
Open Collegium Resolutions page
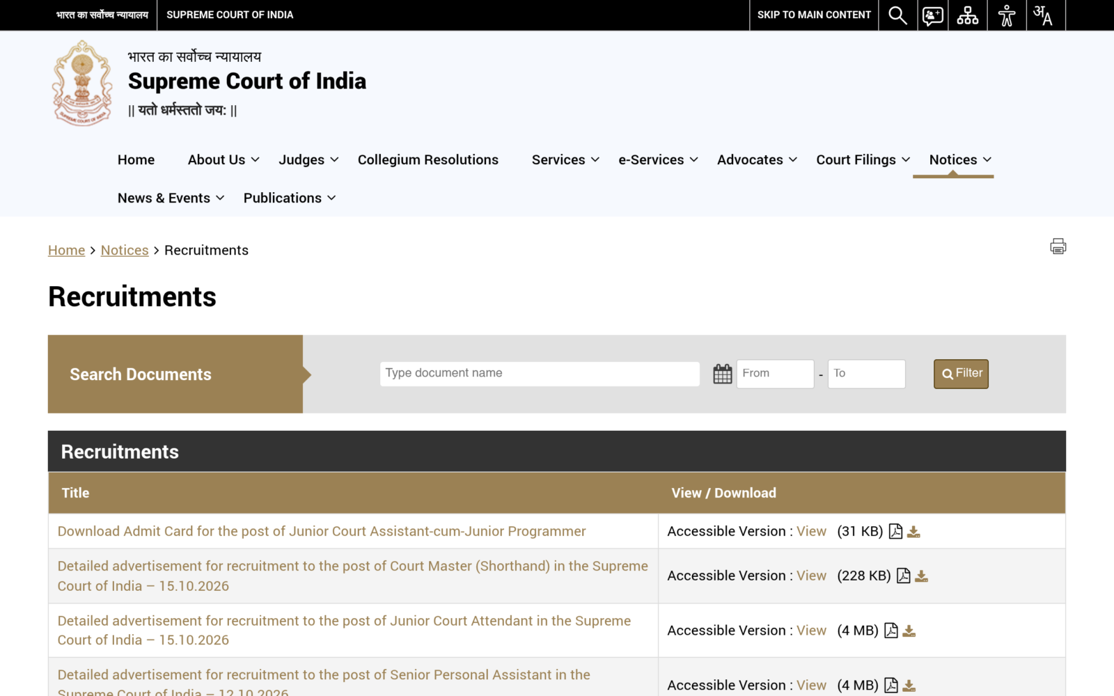[427, 159]
